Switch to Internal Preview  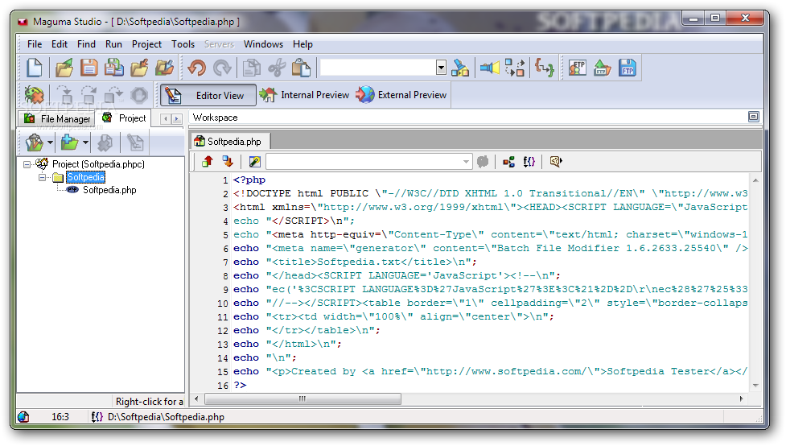(304, 95)
